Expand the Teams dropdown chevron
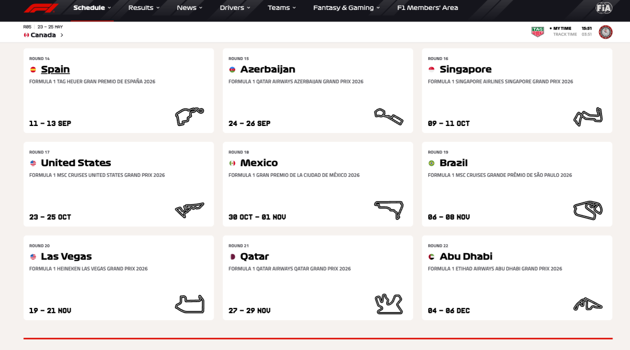The width and height of the screenshot is (630, 350). click(294, 8)
